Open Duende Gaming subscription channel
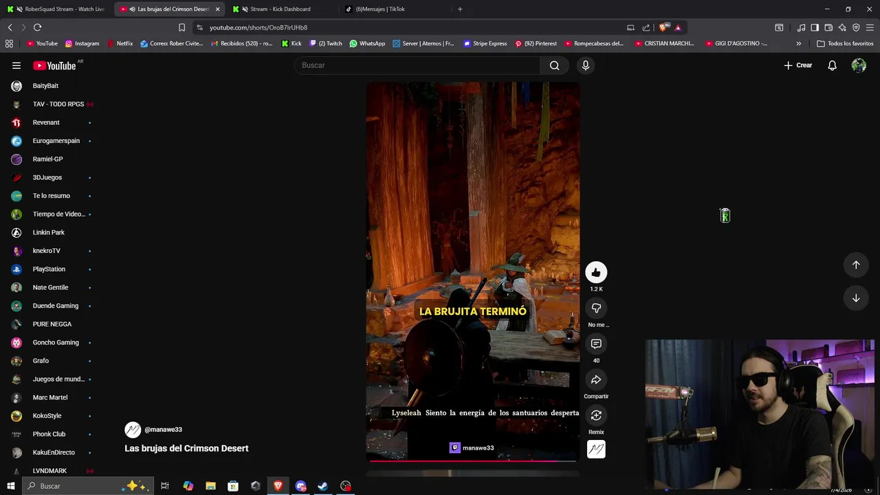Screen dimensions: 880x495 coord(56,306)
